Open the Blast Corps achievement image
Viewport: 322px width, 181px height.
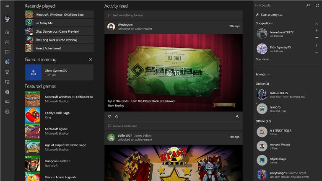pos(174,163)
